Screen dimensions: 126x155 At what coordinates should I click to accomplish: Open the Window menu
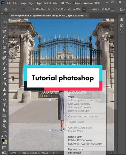point(88,3)
